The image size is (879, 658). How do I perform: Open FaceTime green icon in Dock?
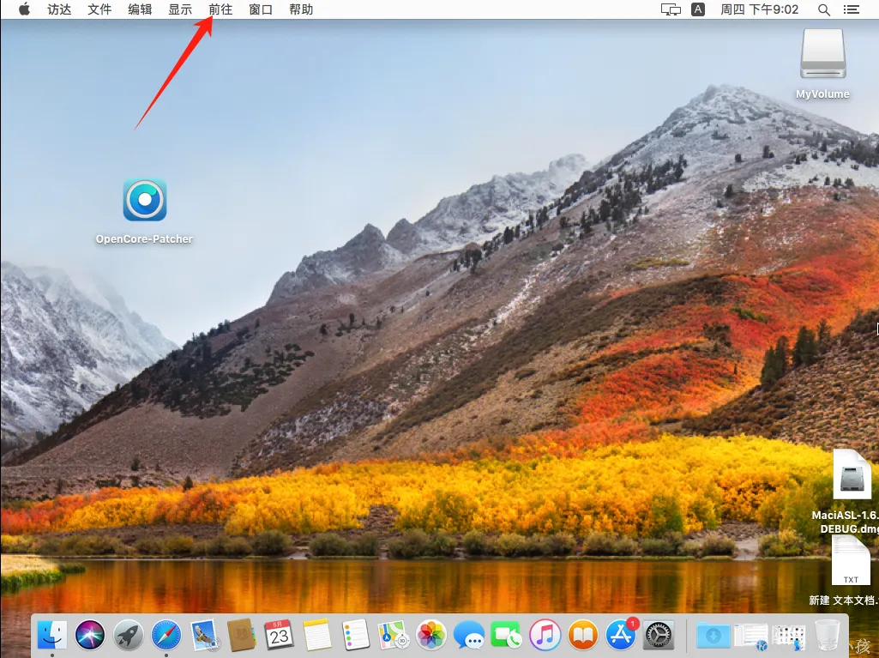(x=507, y=635)
